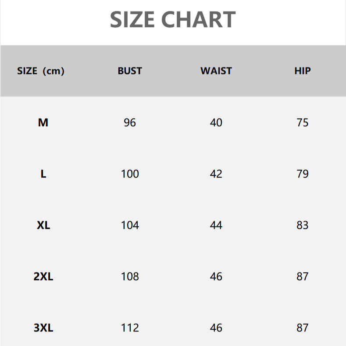
Task: Click the SIZE CHART title
Action: 173,20
